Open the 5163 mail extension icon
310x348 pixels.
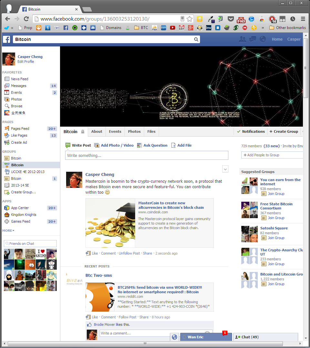[241, 20]
